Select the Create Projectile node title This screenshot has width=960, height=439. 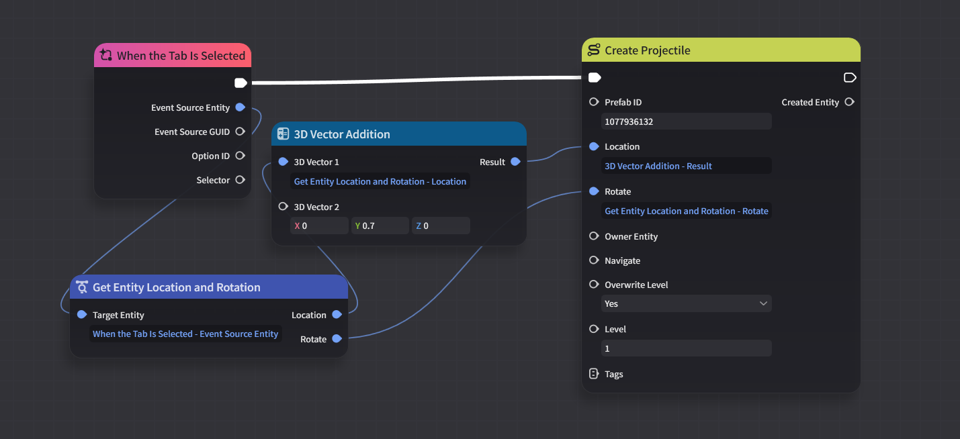648,50
